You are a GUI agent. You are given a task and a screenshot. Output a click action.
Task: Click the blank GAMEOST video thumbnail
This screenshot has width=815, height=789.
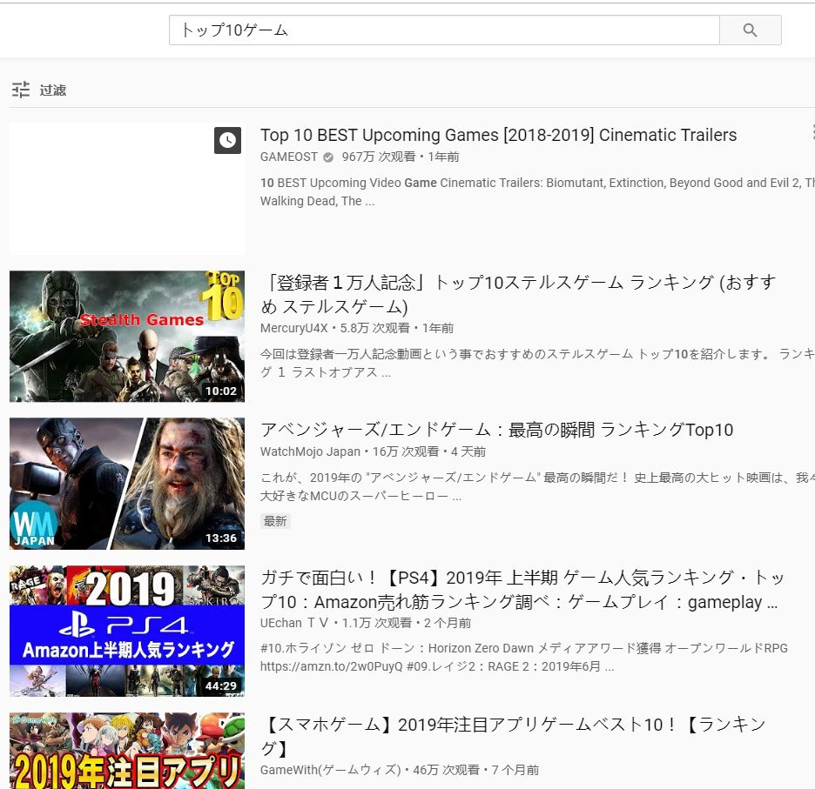(127, 189)
